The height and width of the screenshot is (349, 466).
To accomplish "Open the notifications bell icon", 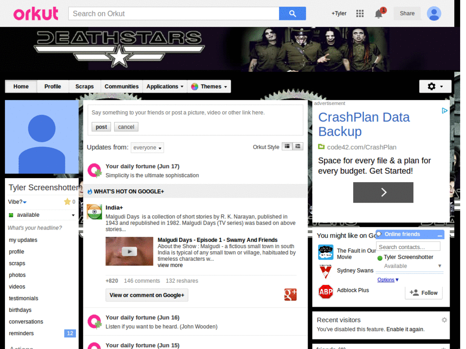I will tap(379, 14).
